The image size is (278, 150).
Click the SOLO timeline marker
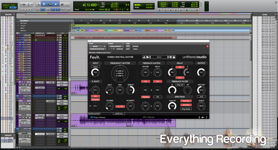click(x=147, y=30)
